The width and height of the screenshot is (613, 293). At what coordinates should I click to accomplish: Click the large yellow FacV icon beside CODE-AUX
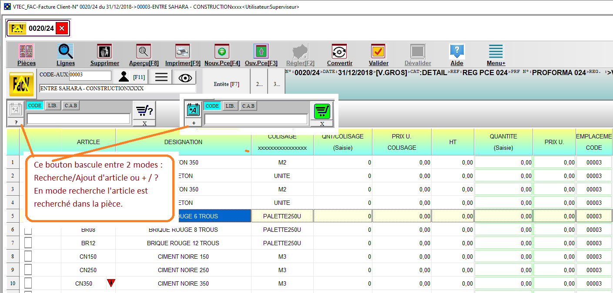21,84
